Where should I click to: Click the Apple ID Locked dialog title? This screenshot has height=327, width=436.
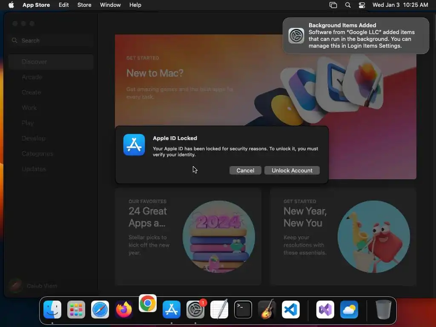[x=175, y=138]
